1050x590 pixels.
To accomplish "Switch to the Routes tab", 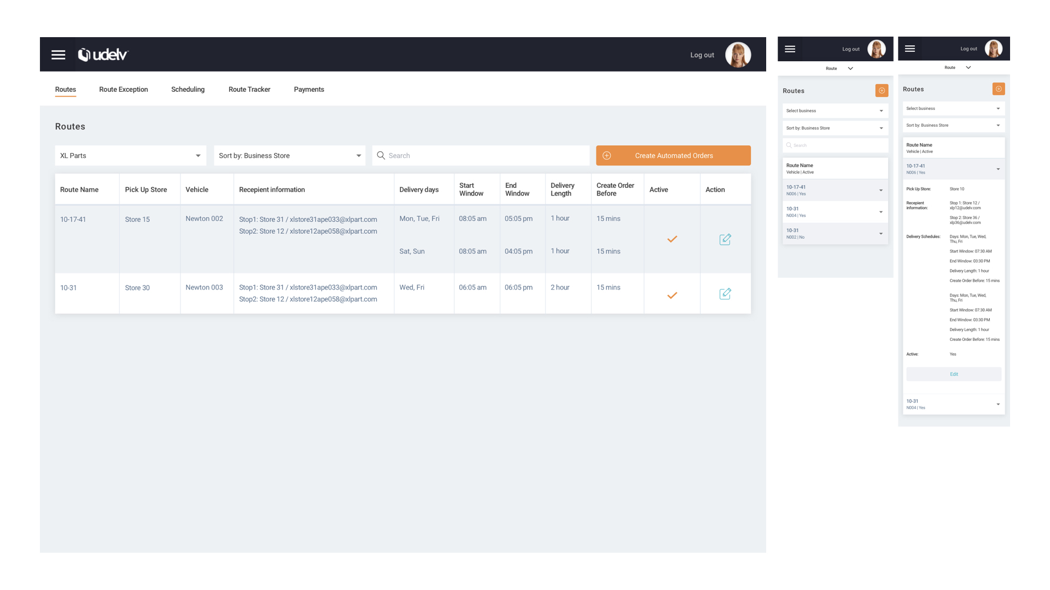I will point(66,90).
